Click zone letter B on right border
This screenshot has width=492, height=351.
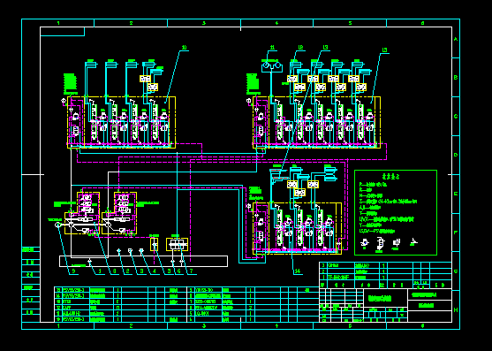pos(456,78)
